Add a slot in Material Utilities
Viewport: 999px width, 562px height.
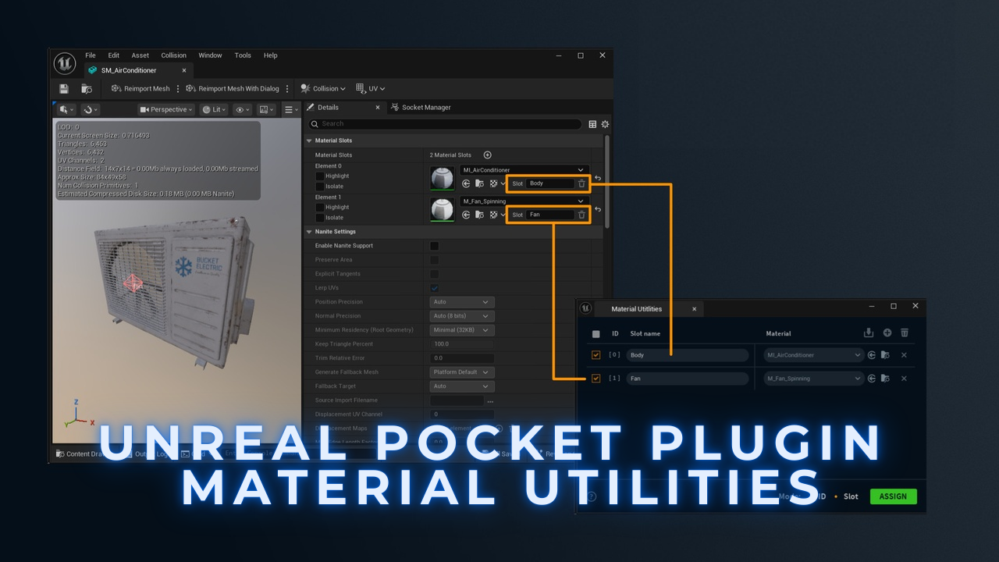tap(887, 333)
